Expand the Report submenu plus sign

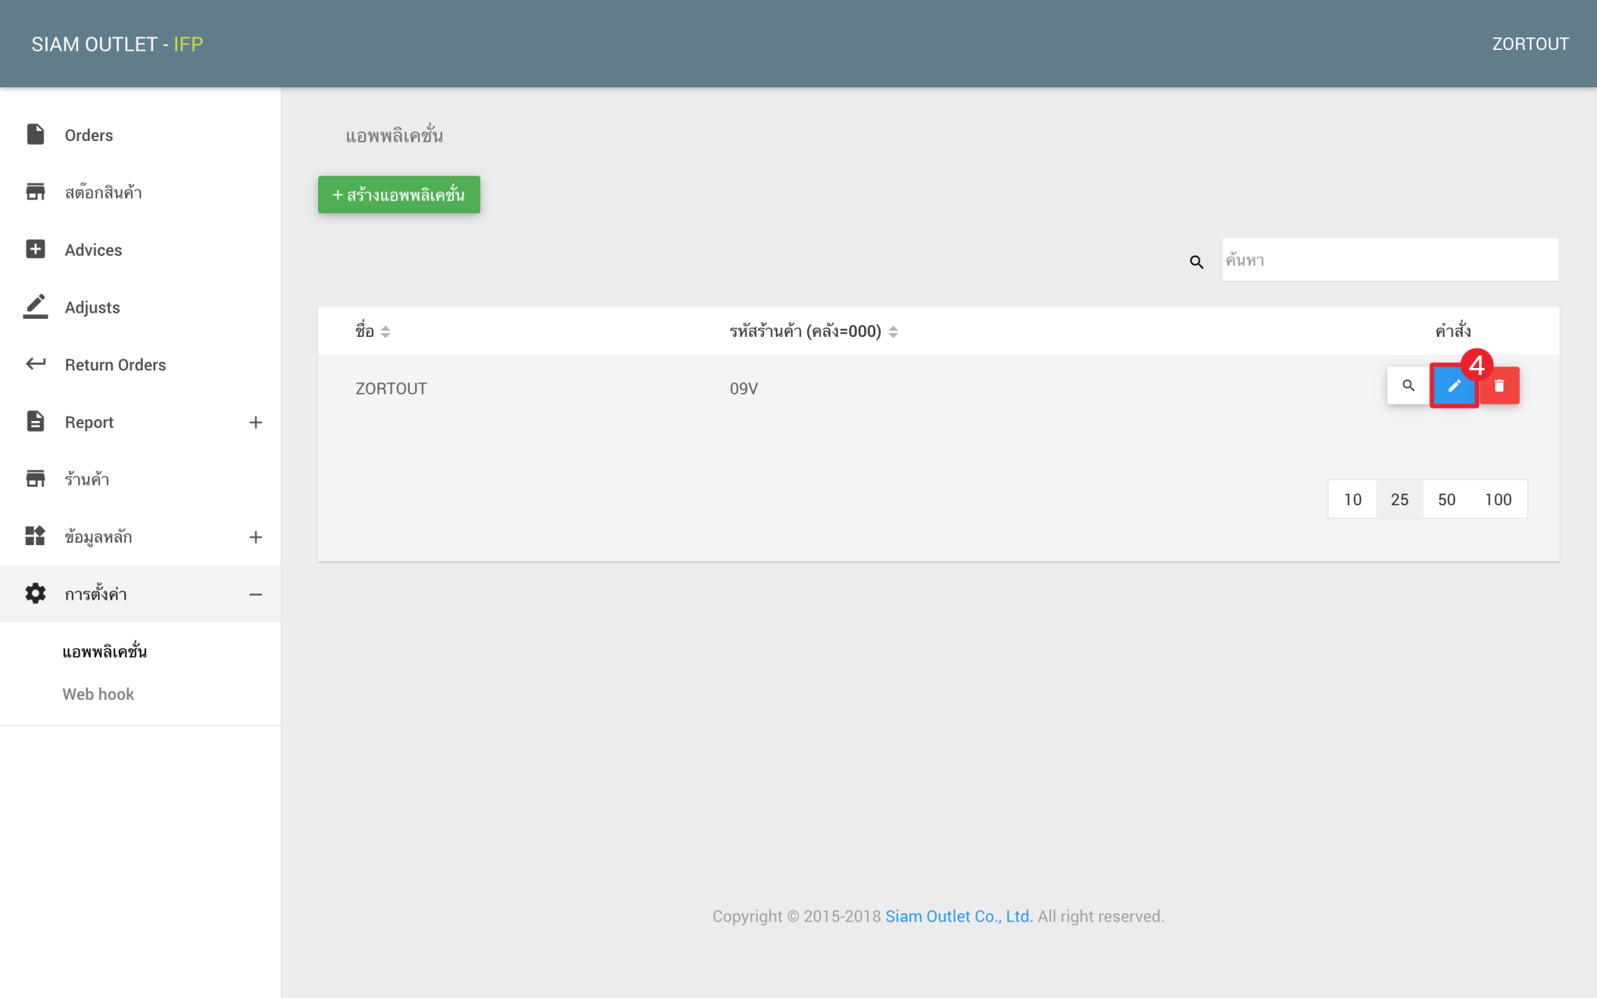(x=255, y=423)
